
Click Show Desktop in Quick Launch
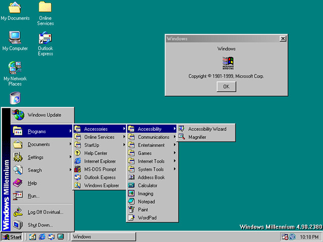click(x=32, y=237)
